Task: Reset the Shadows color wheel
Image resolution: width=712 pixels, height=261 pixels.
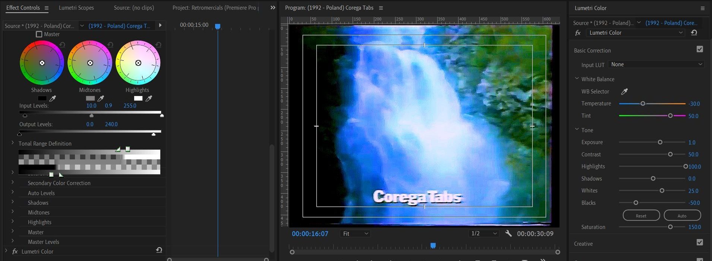Action: (62, 45)
